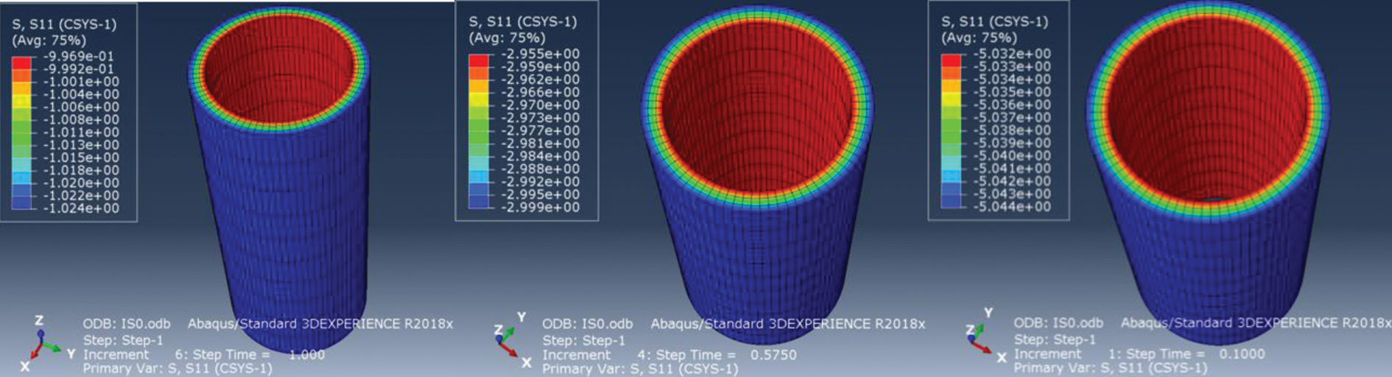Click the red inner surface of middle cylinder
The width and height of the screenshot is (1392, 377).
[x=759, y=125]
